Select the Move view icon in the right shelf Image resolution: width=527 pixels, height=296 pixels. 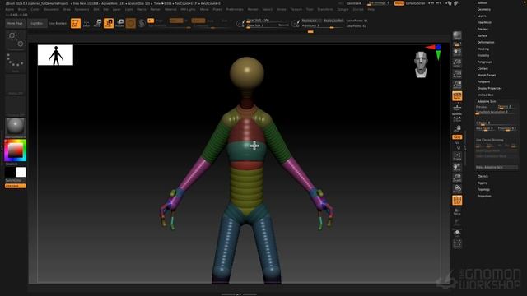457,167
